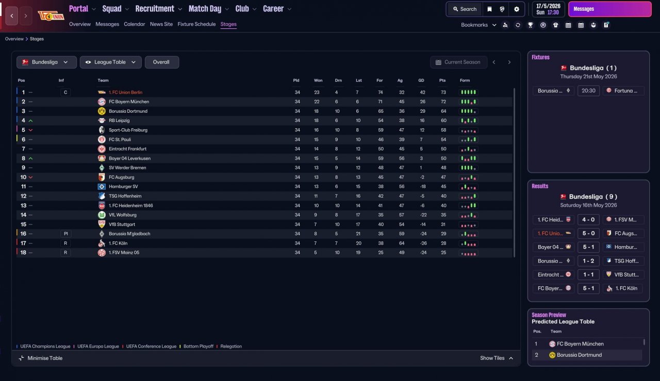Click the 1. FC Köln badge in table
Screen dimensions: 660x381
(x=102, y=243)
